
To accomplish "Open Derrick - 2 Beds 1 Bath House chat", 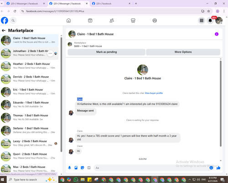I will pos(29,79).
